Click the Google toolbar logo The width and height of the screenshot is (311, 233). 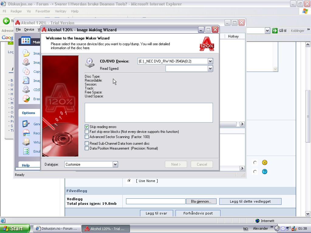pos(8,37)
